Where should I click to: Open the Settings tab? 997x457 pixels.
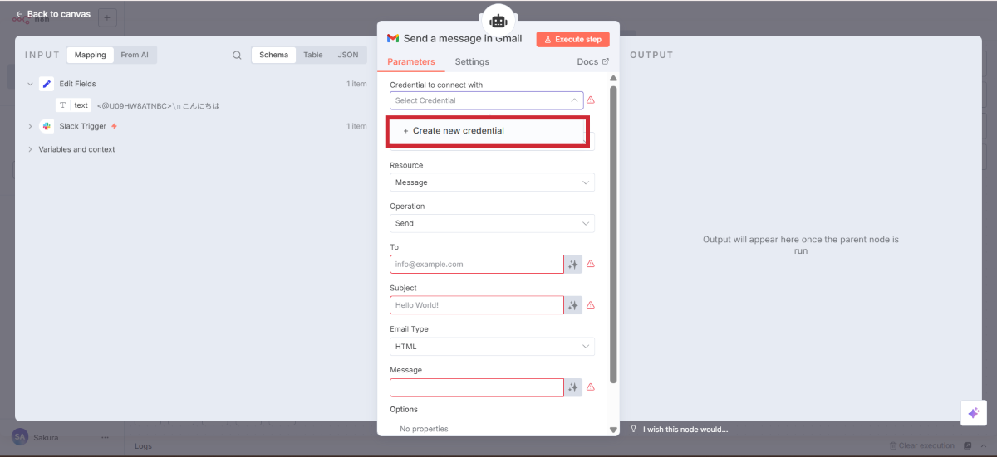[472, 62]
